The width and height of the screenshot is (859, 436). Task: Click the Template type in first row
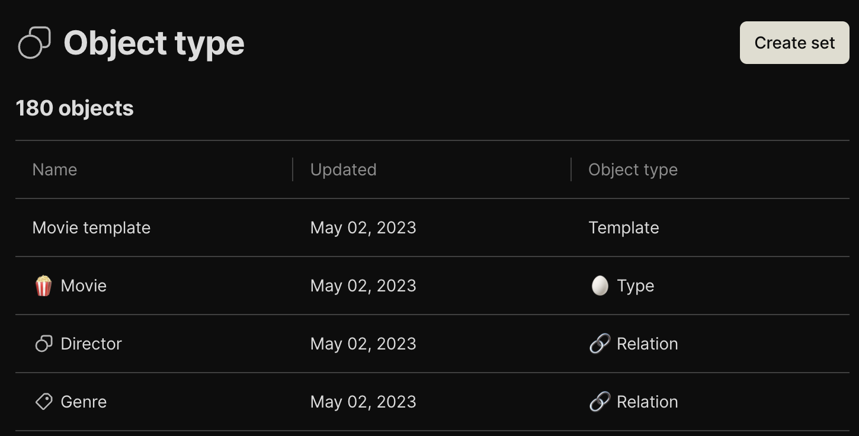click(x=624, y=227)
